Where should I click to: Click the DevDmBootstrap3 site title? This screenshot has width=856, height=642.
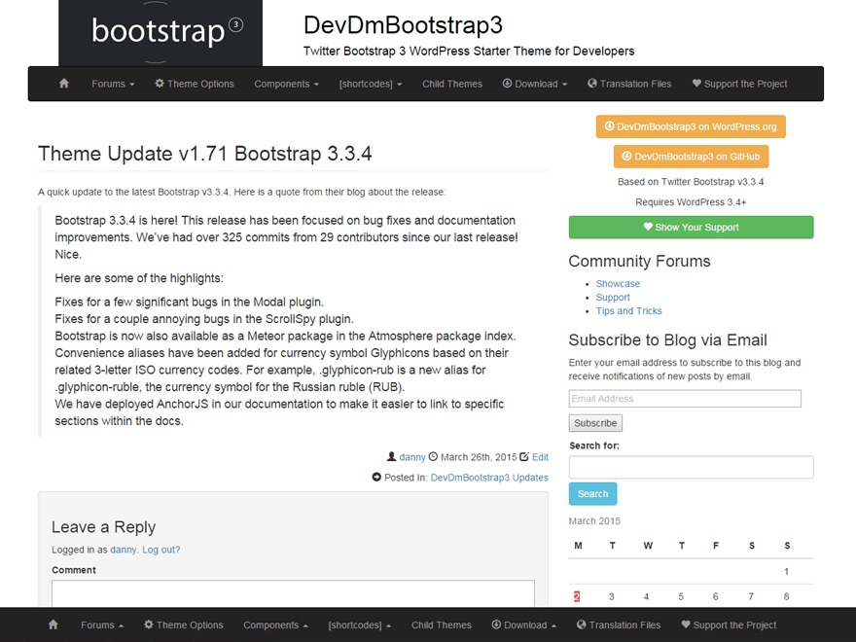coord(403,25)
